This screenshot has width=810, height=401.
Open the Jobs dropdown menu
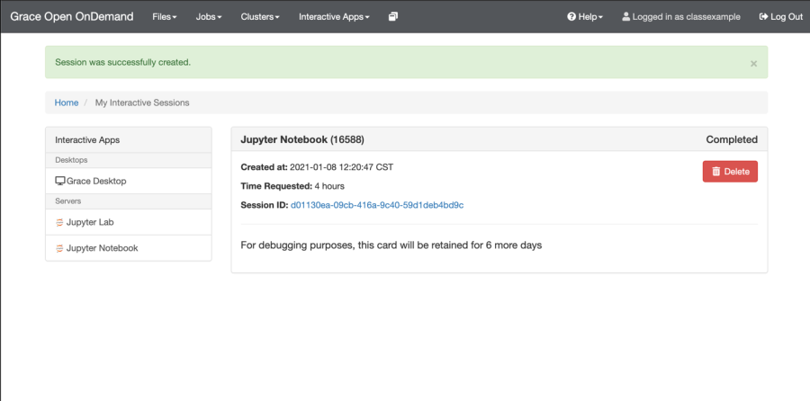[x=209, y=16]
